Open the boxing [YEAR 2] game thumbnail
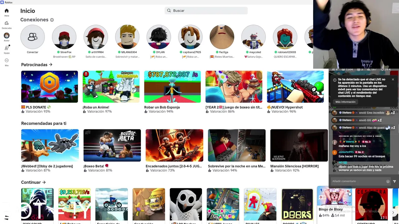399x224 pixels. [x=234, y=87]
